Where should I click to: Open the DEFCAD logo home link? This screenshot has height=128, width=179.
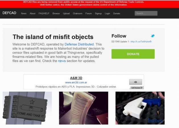tap(9, 13)
